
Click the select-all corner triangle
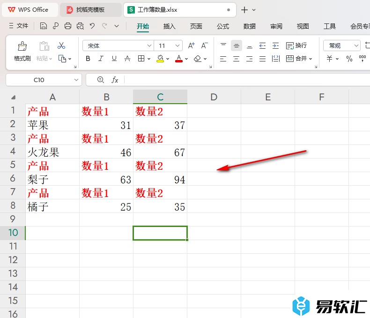pos(13,97)
